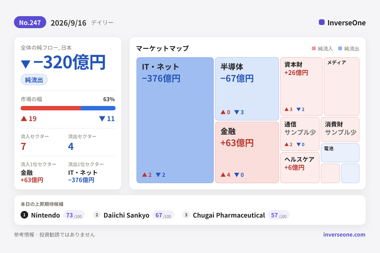Image resolution: width=380 pixels, height=253 pixels.
Task: Click the 純流出 blue legend swatch
Action: [x=340, y=49]
